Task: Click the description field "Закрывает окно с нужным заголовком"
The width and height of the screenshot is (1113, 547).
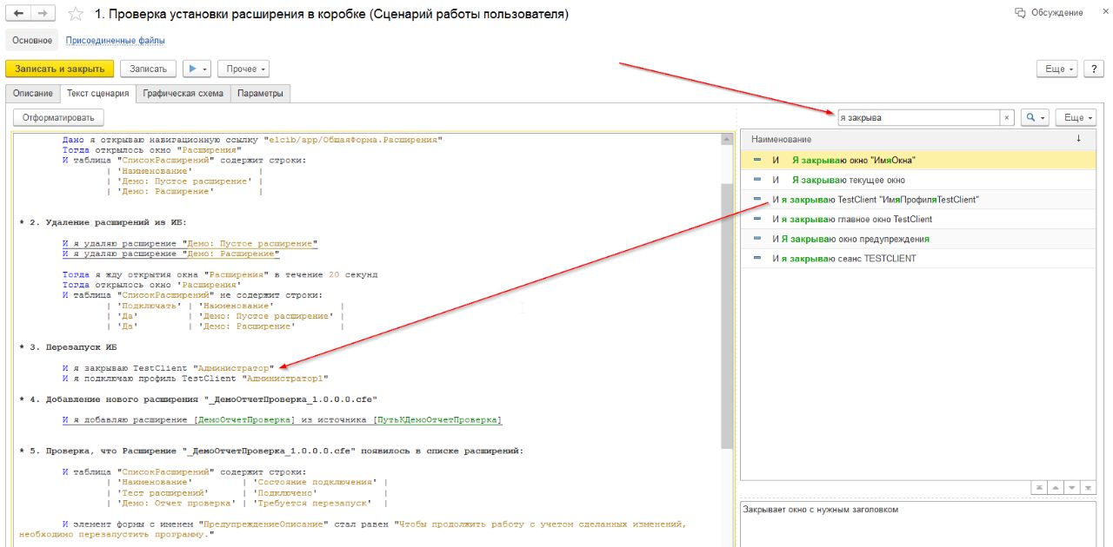Action: click(x=918, y=524)
